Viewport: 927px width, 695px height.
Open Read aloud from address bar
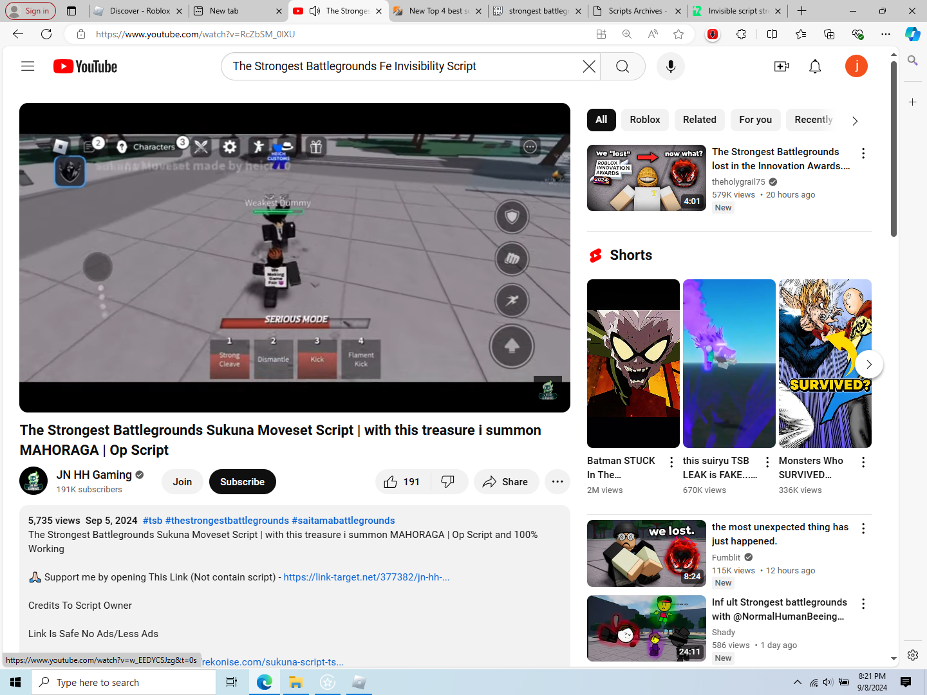(x=653, y=34)
